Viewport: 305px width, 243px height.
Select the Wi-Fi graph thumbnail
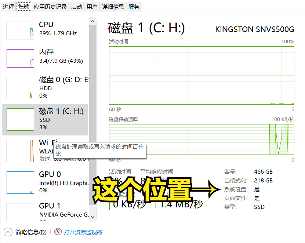coord(21,151)
